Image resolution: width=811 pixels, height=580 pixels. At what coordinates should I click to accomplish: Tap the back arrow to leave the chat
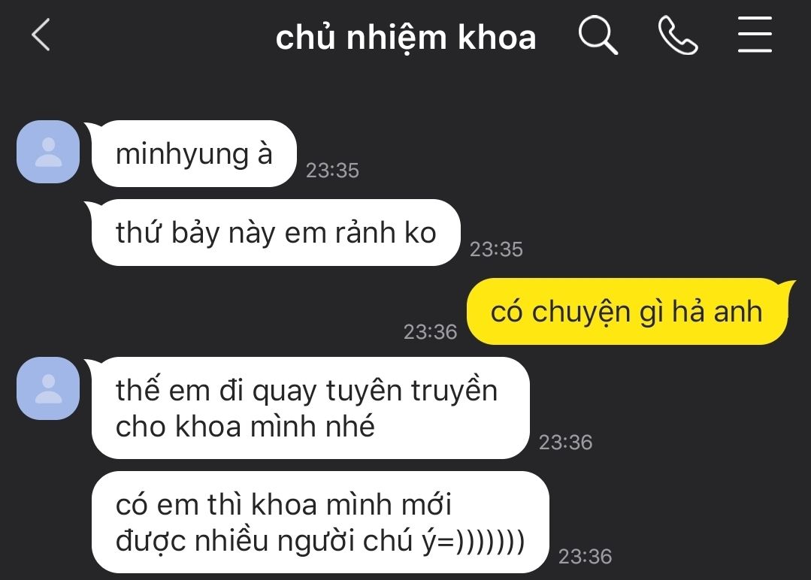[x=41, y=35]
